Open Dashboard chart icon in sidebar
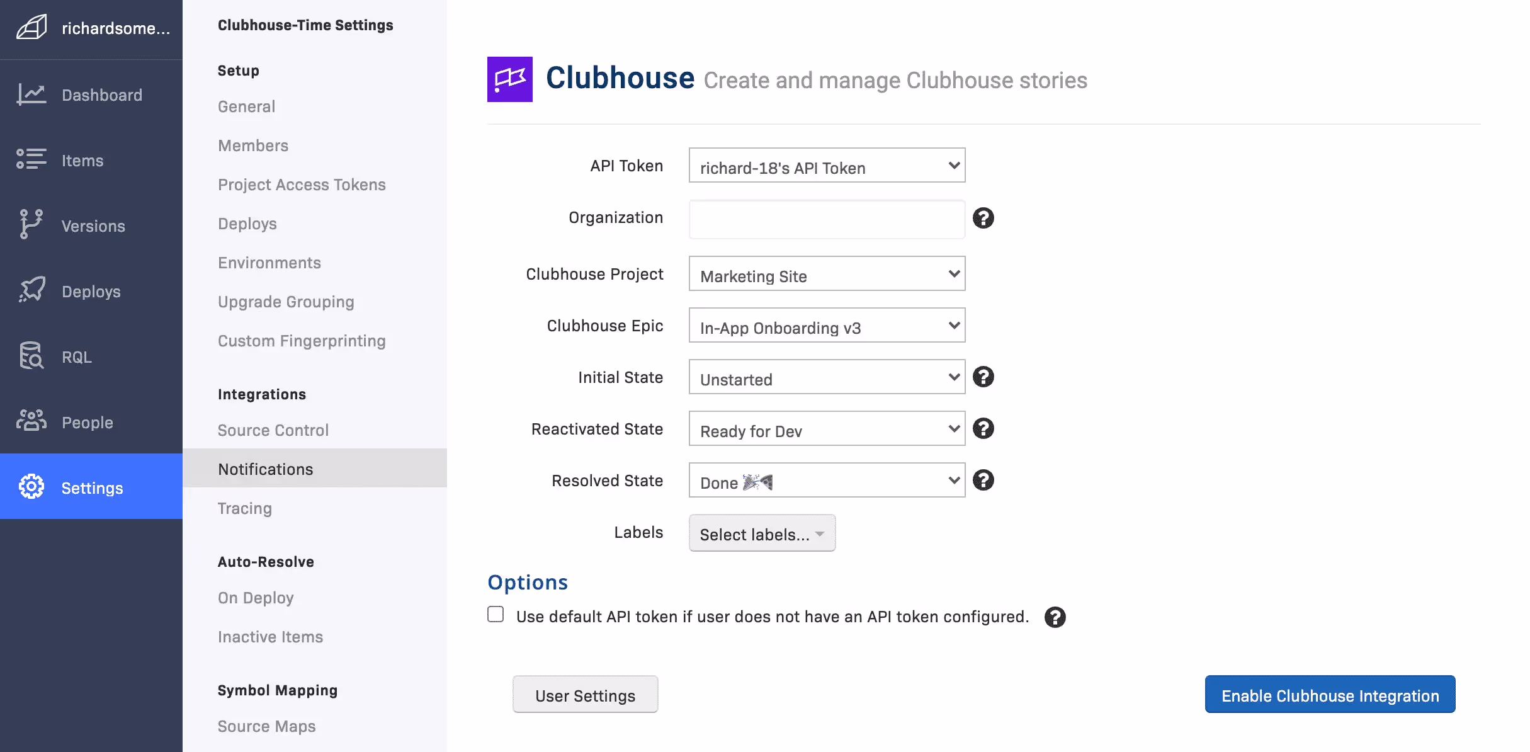 click(31, 94)
